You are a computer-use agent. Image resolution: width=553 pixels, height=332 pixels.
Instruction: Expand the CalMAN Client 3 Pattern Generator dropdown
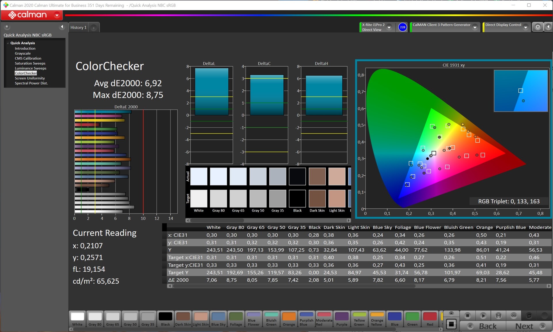tap(475, 27)
